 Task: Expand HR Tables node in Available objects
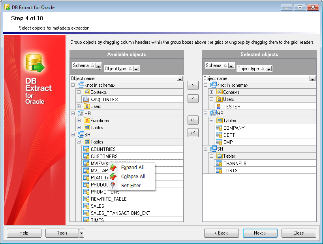[x=79, y=127]
